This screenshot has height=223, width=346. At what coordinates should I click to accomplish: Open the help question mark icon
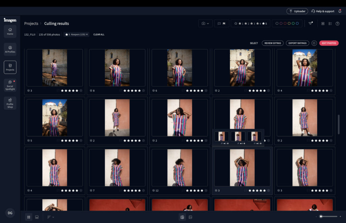pos(337,24)
